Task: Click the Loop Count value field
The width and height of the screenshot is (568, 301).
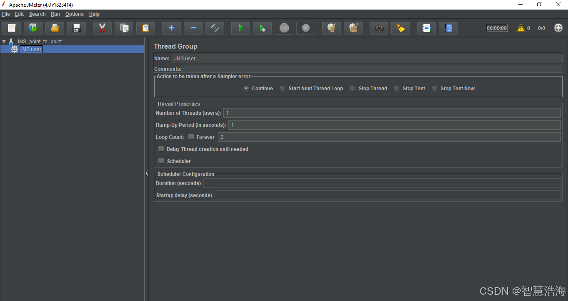Action: (x=389, y=137)
